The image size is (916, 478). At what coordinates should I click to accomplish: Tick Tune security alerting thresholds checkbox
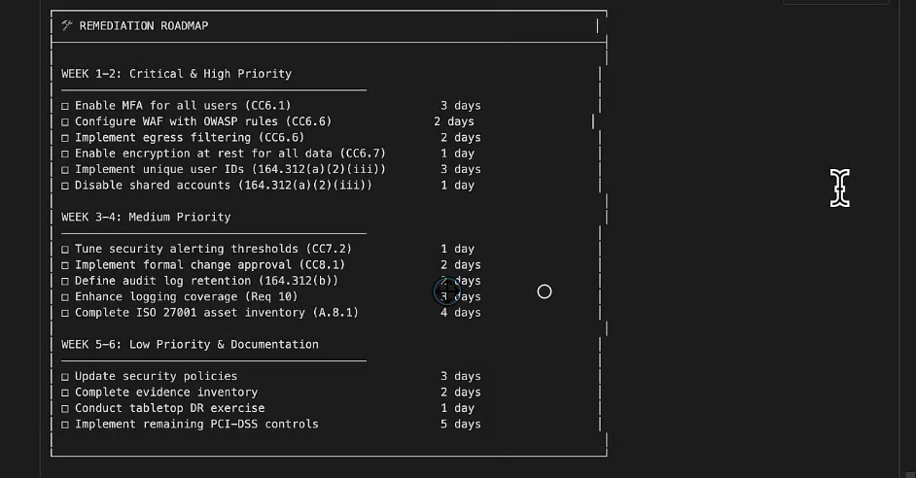click(x=65, y=250)
